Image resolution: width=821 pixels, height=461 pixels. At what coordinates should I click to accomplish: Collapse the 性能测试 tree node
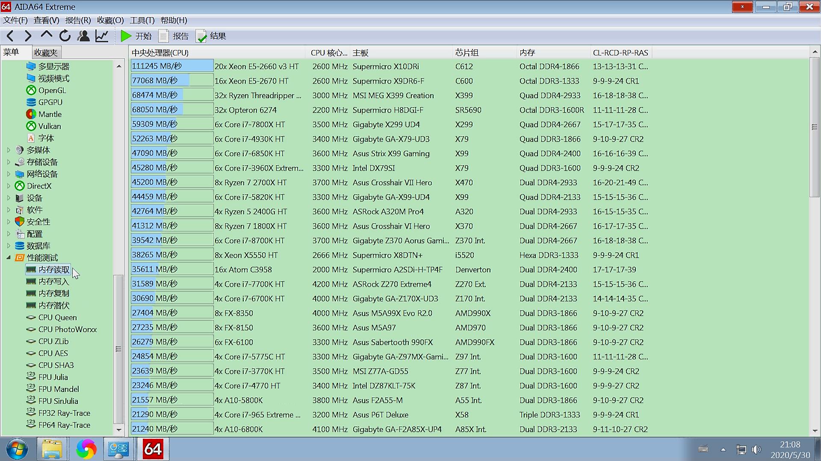(x=9, y=257)
